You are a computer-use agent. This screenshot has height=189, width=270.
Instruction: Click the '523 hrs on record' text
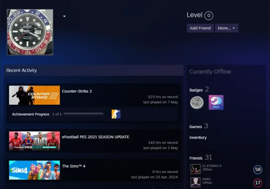pos(163,97)
